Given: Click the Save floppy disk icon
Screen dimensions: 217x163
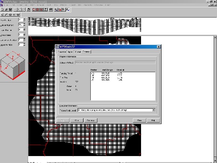Looking at the screenshot, I should click(10, 10).
